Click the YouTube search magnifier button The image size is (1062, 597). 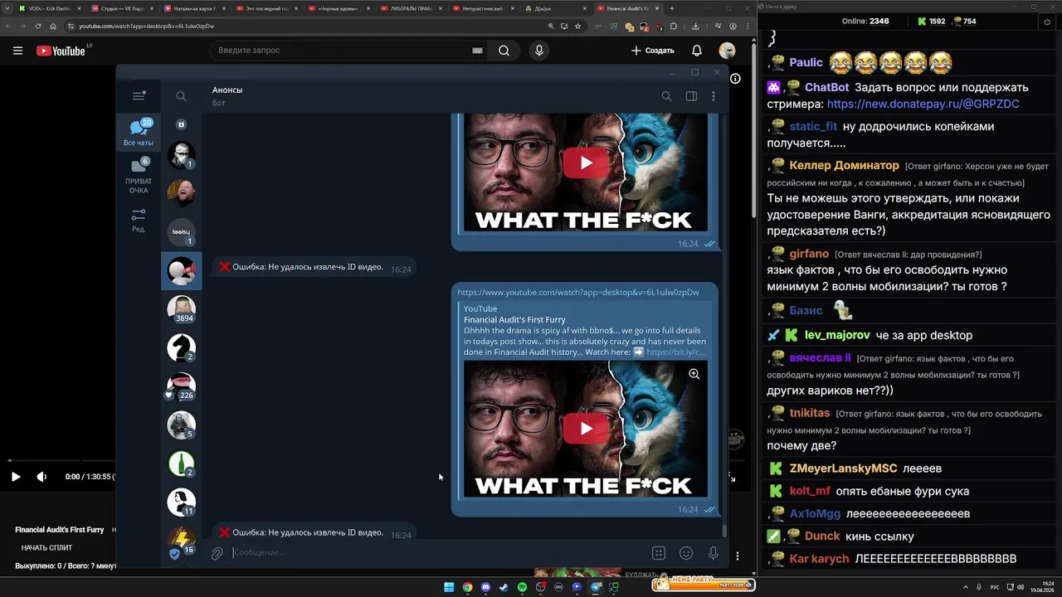pyautogui.click(x=504, y=51)
